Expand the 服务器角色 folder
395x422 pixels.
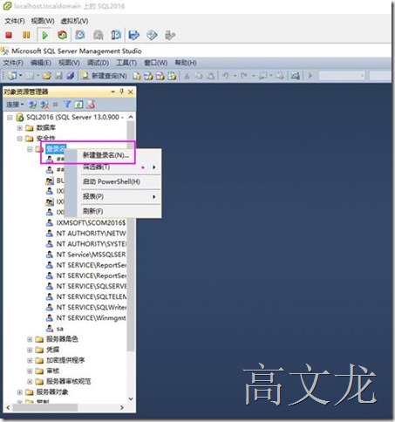click(x=30, y=339)
